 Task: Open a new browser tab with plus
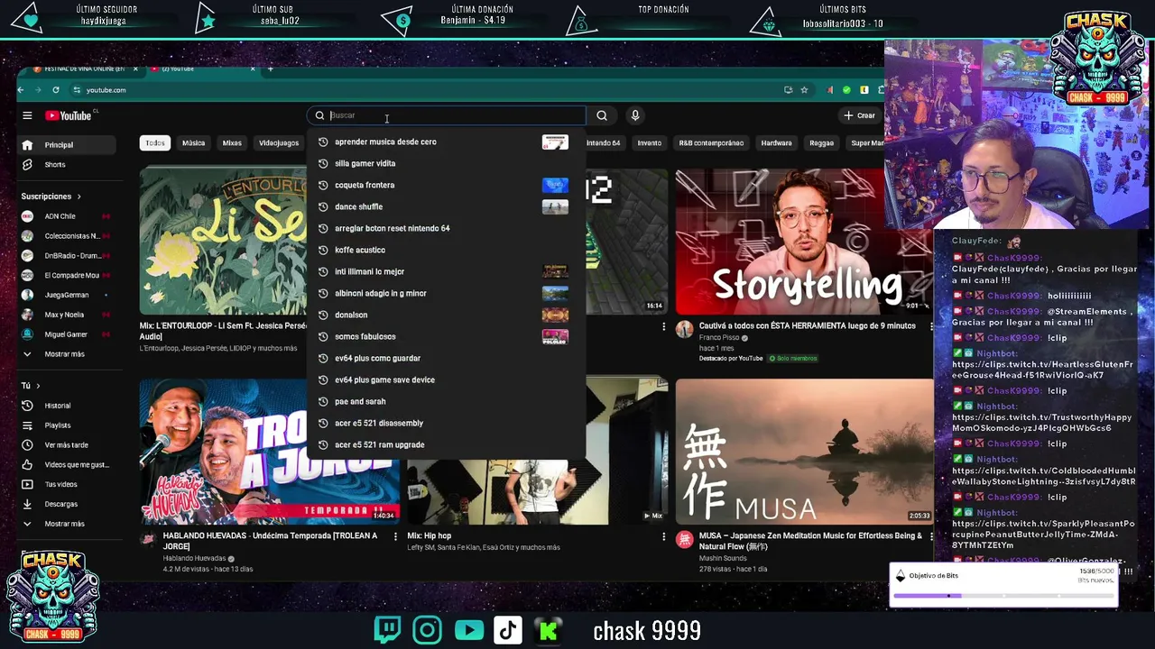point(270,69)
